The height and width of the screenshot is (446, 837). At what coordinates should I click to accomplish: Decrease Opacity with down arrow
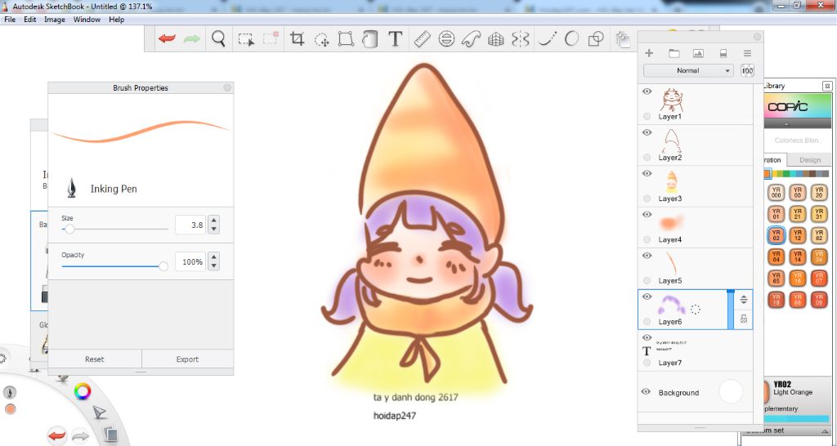pyautogui.click(x=213, y=266)
